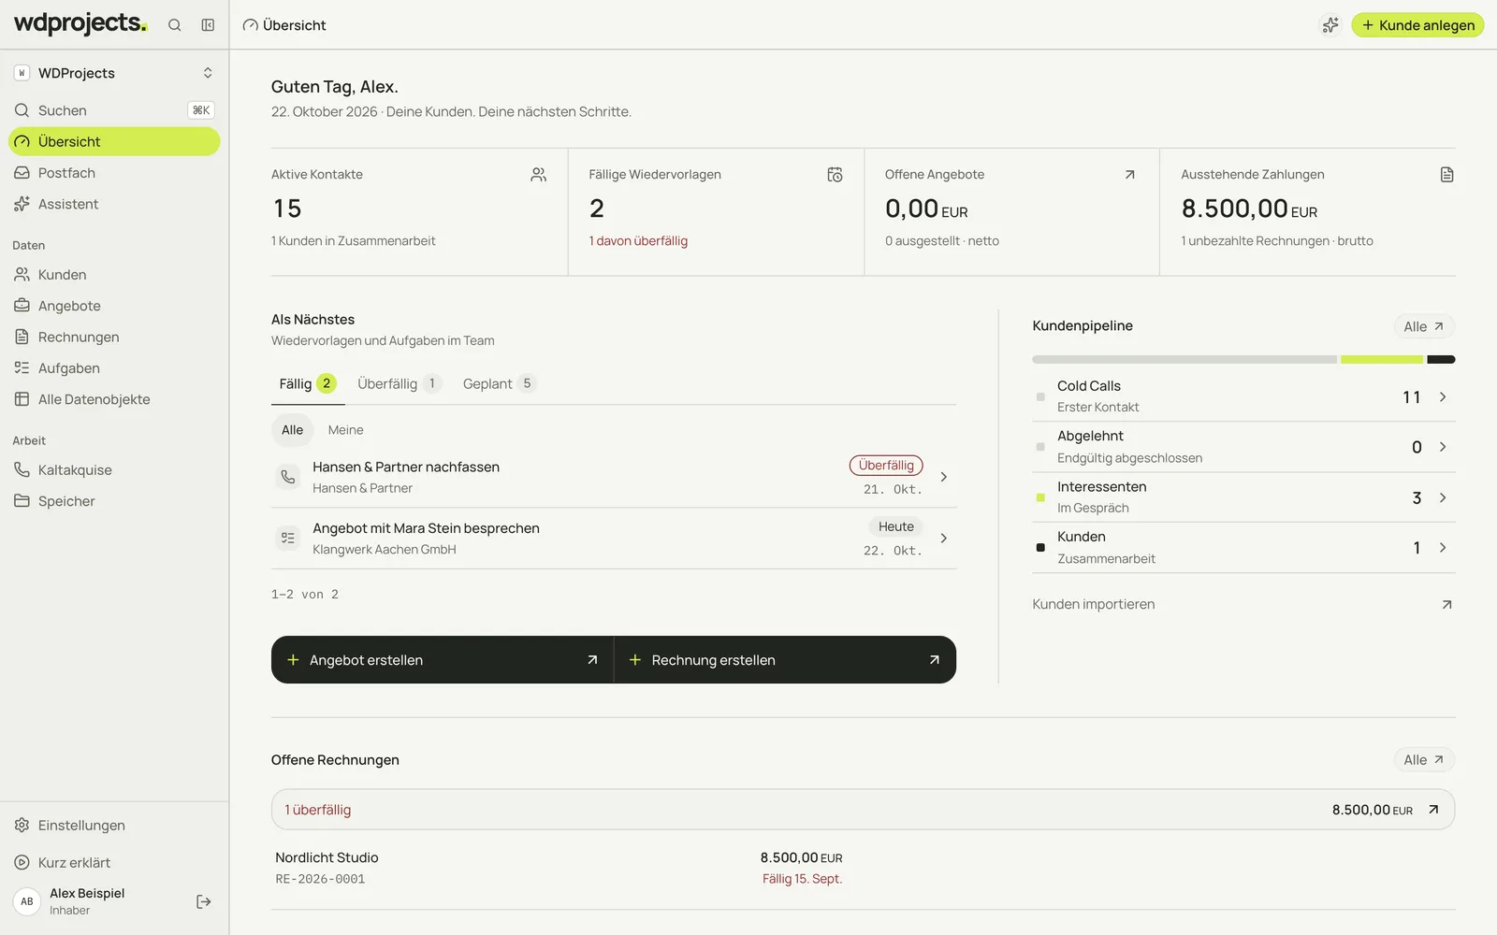Open Angebote in the sidebar
This screenshot has height=935, width=1497.
(114, 306)
